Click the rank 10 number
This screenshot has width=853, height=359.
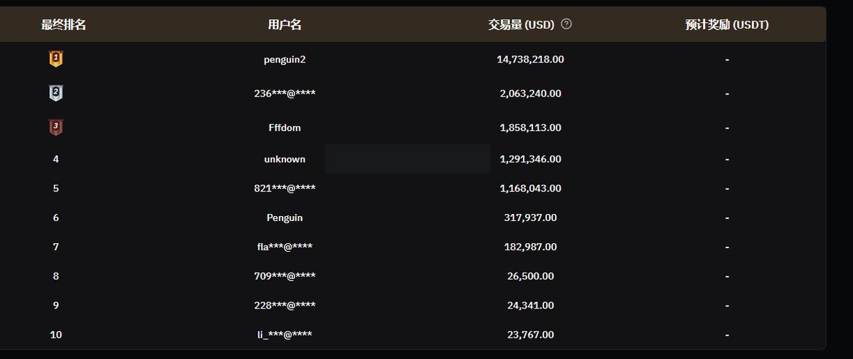(56, 335)
